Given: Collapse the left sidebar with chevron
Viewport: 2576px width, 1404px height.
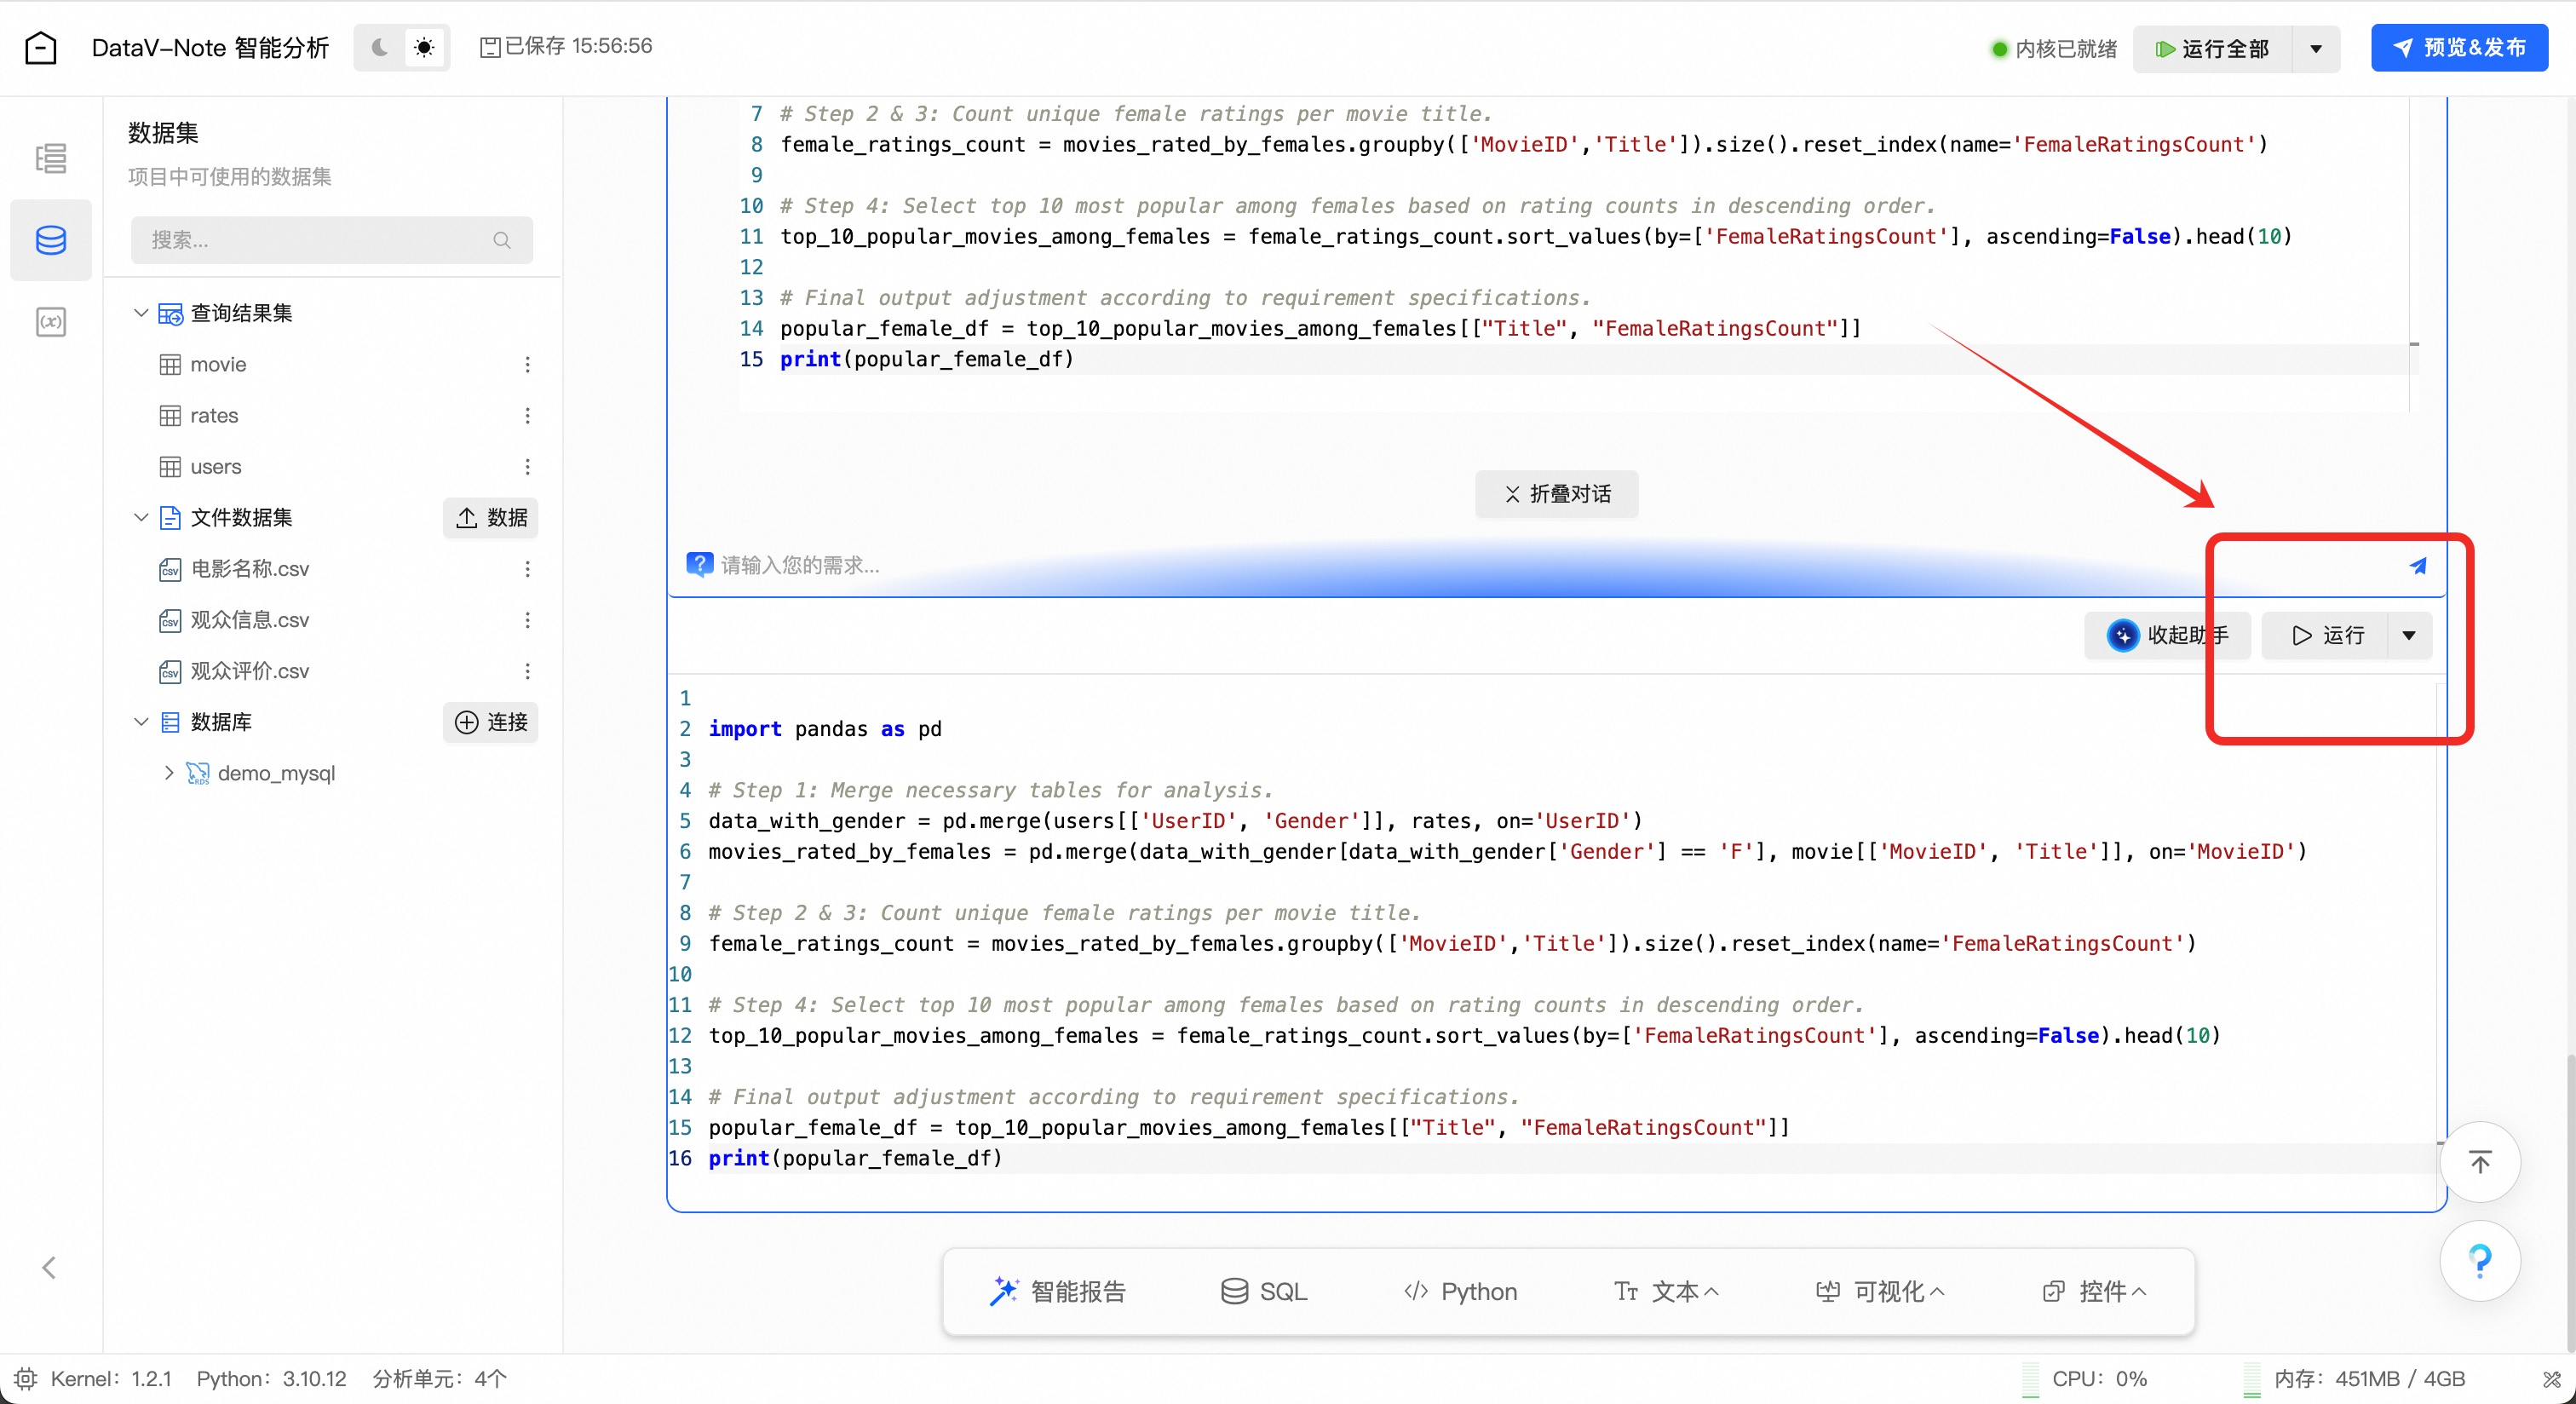Looking at the screenshot, I should (48, 1267).
